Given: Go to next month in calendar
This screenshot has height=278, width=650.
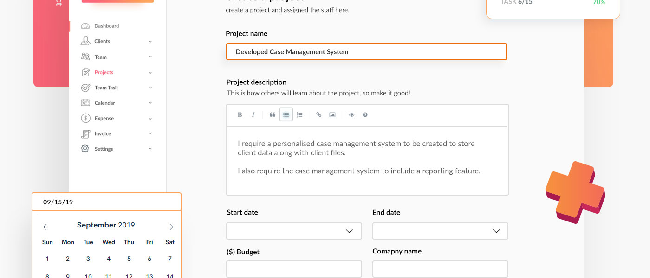Looking at the screenshot, I should click(x=171, y=227).
